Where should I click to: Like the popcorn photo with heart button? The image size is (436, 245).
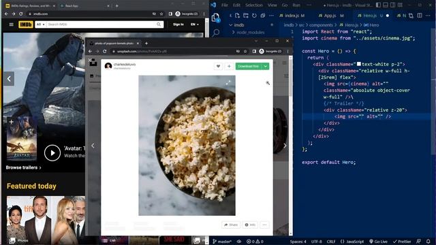218,66
